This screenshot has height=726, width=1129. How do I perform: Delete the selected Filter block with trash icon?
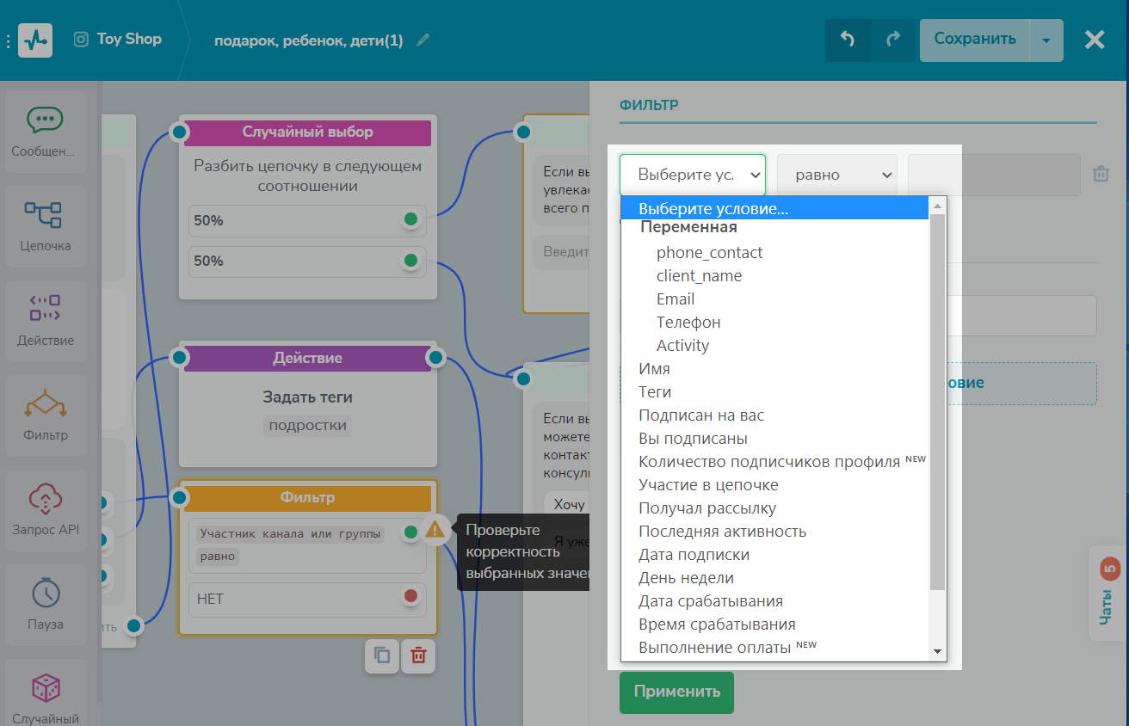point(418,655)
